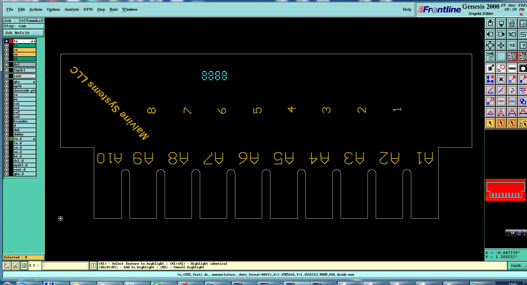Image resolution: width=527 pixels, height=285 pixels.
Task: Select the drl.d layer name
Action: point(24,161)
